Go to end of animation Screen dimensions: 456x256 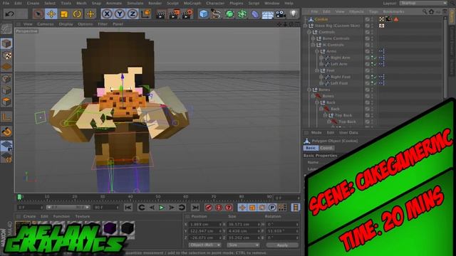click(195, 208)
